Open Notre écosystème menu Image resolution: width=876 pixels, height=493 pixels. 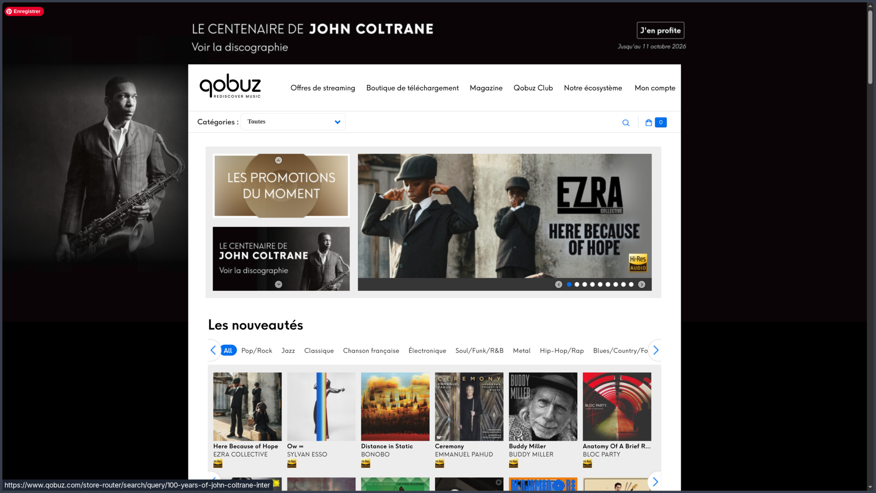593,88
